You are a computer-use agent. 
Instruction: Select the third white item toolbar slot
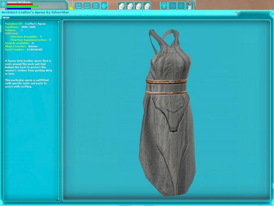tap(138, 5)
